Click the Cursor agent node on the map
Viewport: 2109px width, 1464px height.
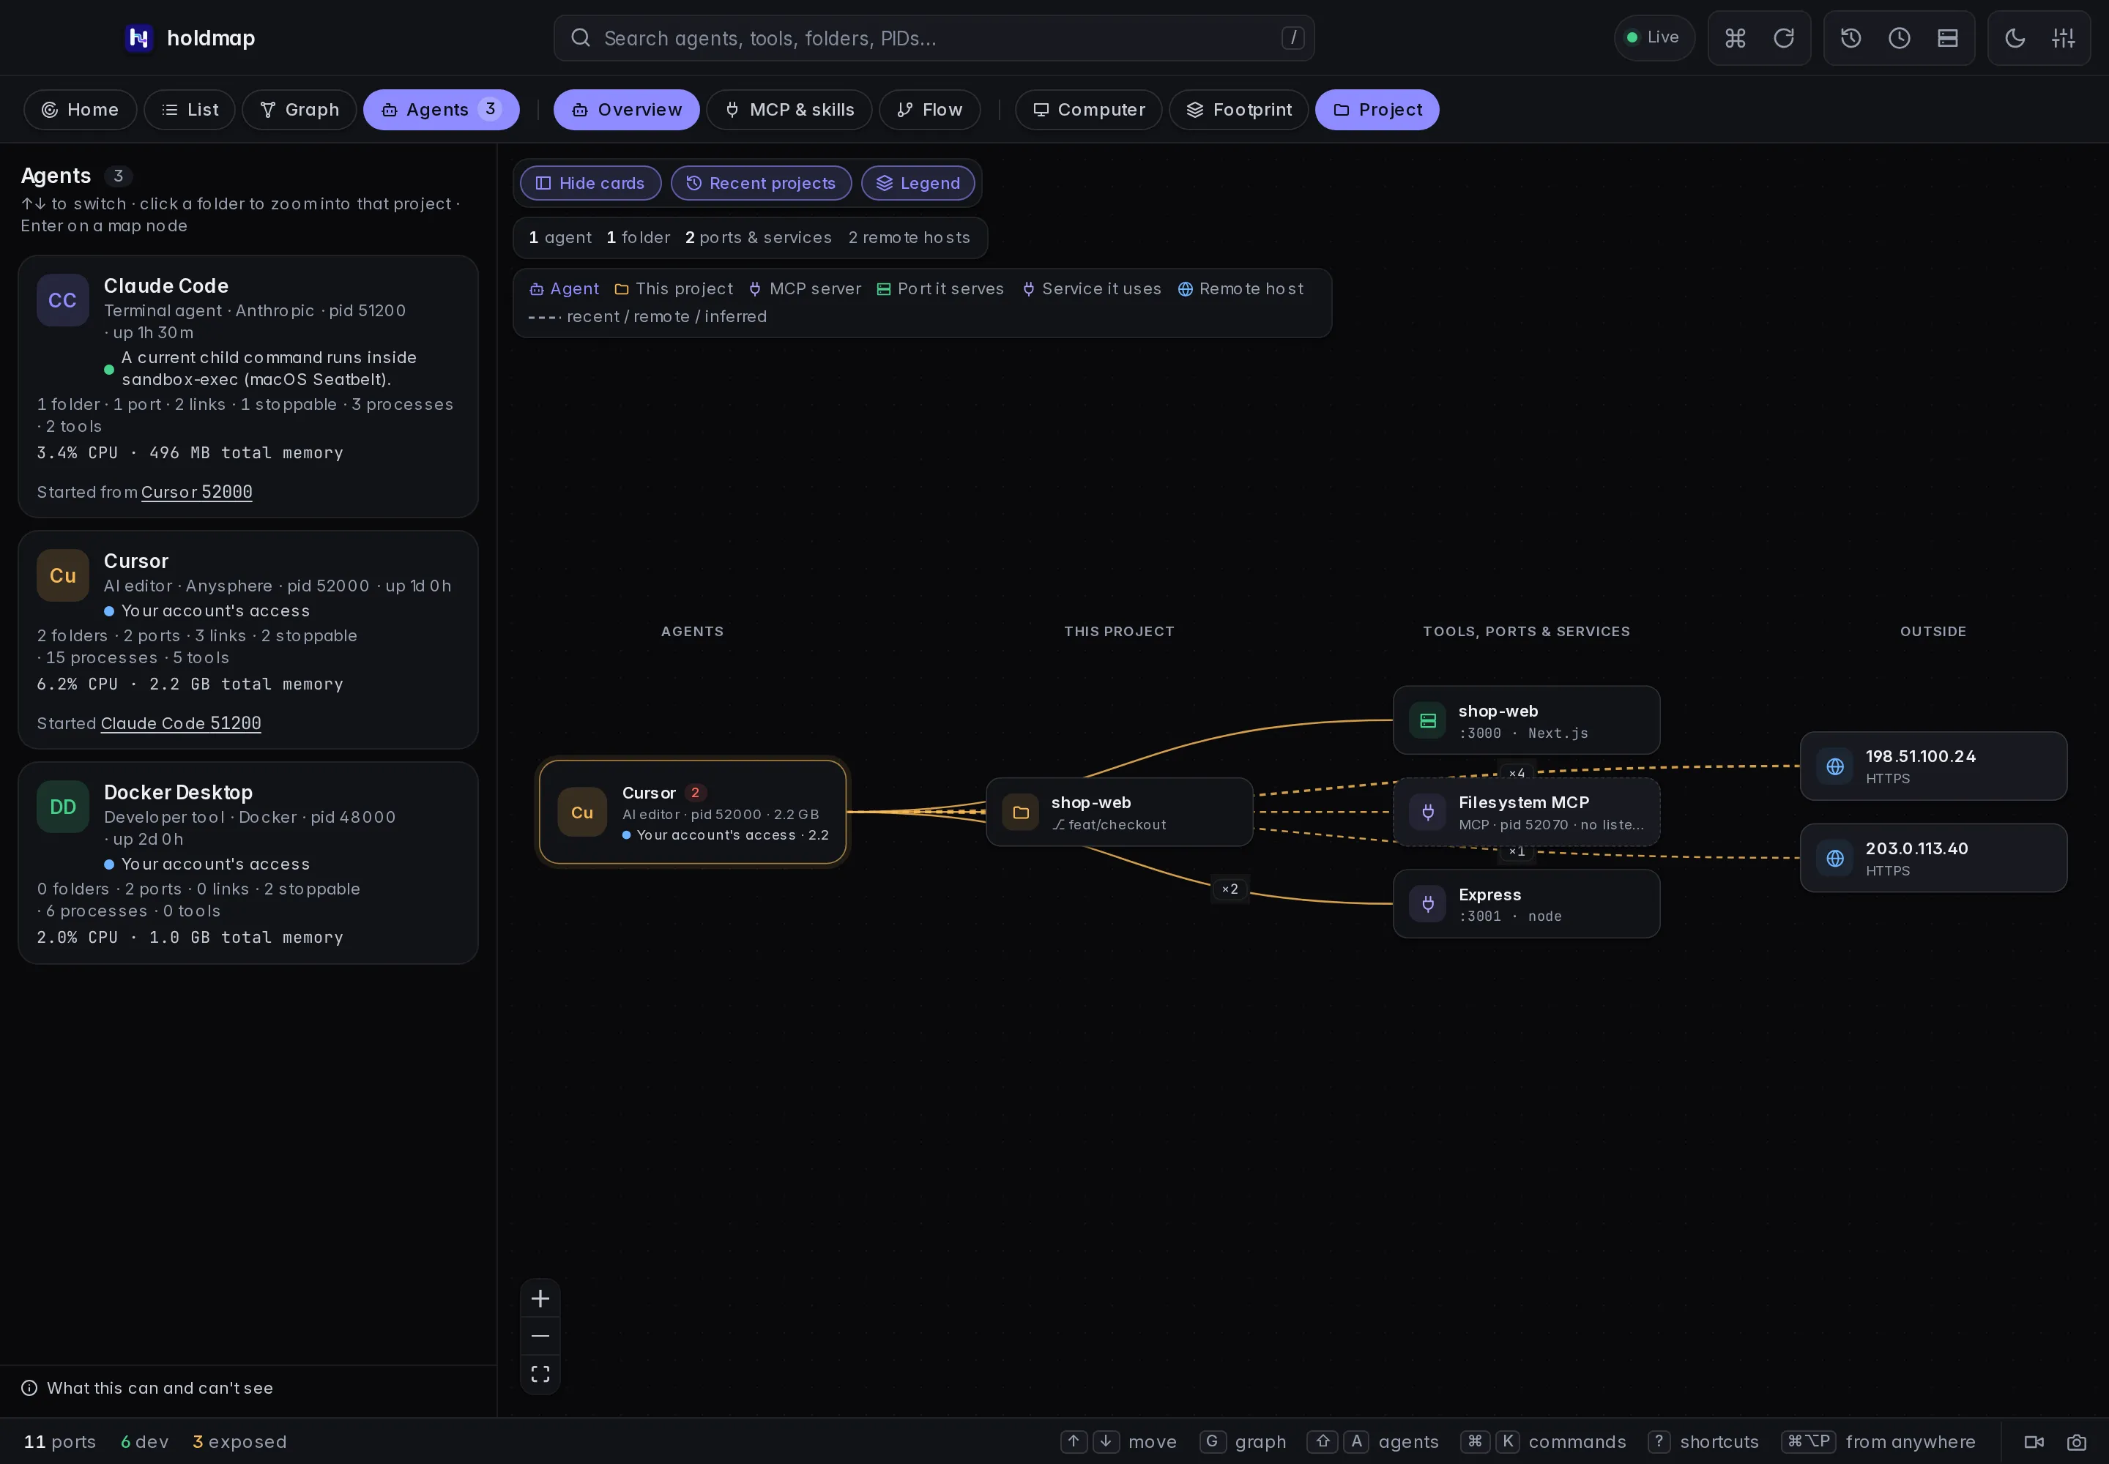click(692, 812)
